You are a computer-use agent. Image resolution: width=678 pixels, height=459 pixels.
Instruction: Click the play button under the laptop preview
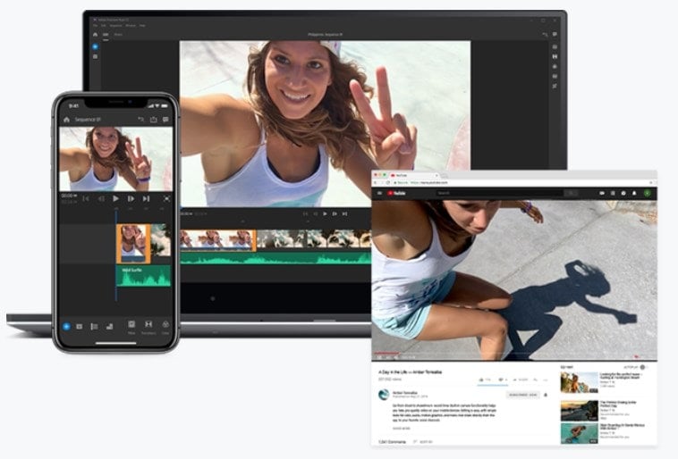[x=326, y=213]
